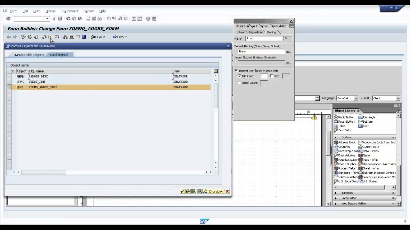Select the row marker for ZTEST_RDH
The image size is (410, 230).
(9, 82)
